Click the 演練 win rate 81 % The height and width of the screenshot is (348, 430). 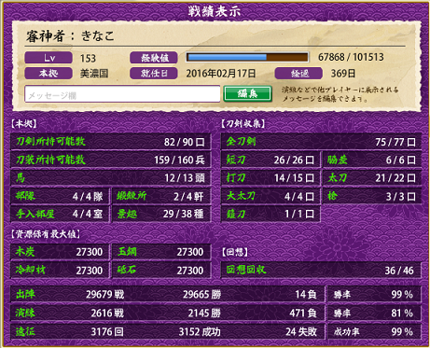point(402,313)
